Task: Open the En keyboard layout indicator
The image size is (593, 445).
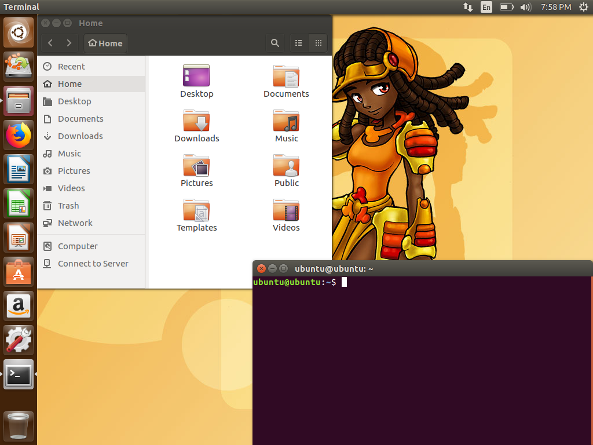Action: (486, 7)
